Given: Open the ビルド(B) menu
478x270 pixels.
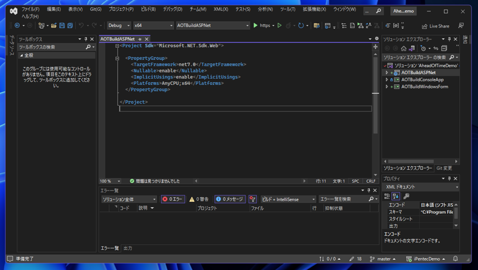Looking at the screenshot, I should pos(148,9).
